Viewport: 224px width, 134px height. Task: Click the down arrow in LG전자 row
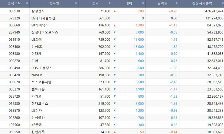tap(115, 110)
